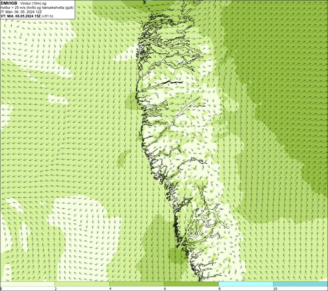
Task: Select the palest 0–2 m/s color bar segment
Action: pyautogui.click(x=28, y=284)
